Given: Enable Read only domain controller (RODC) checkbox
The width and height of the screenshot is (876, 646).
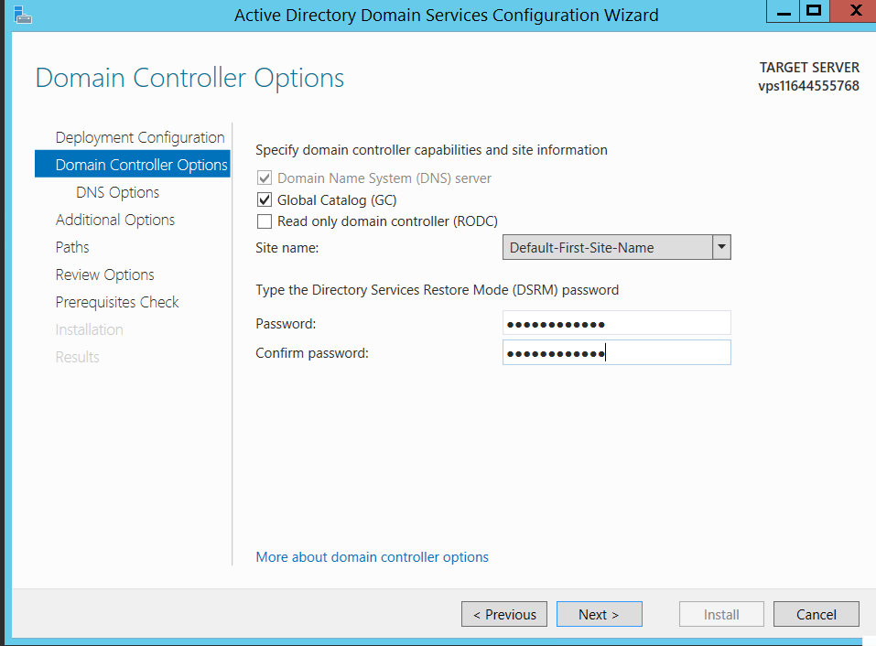Looking at the screenshot, I should [265, 221].
